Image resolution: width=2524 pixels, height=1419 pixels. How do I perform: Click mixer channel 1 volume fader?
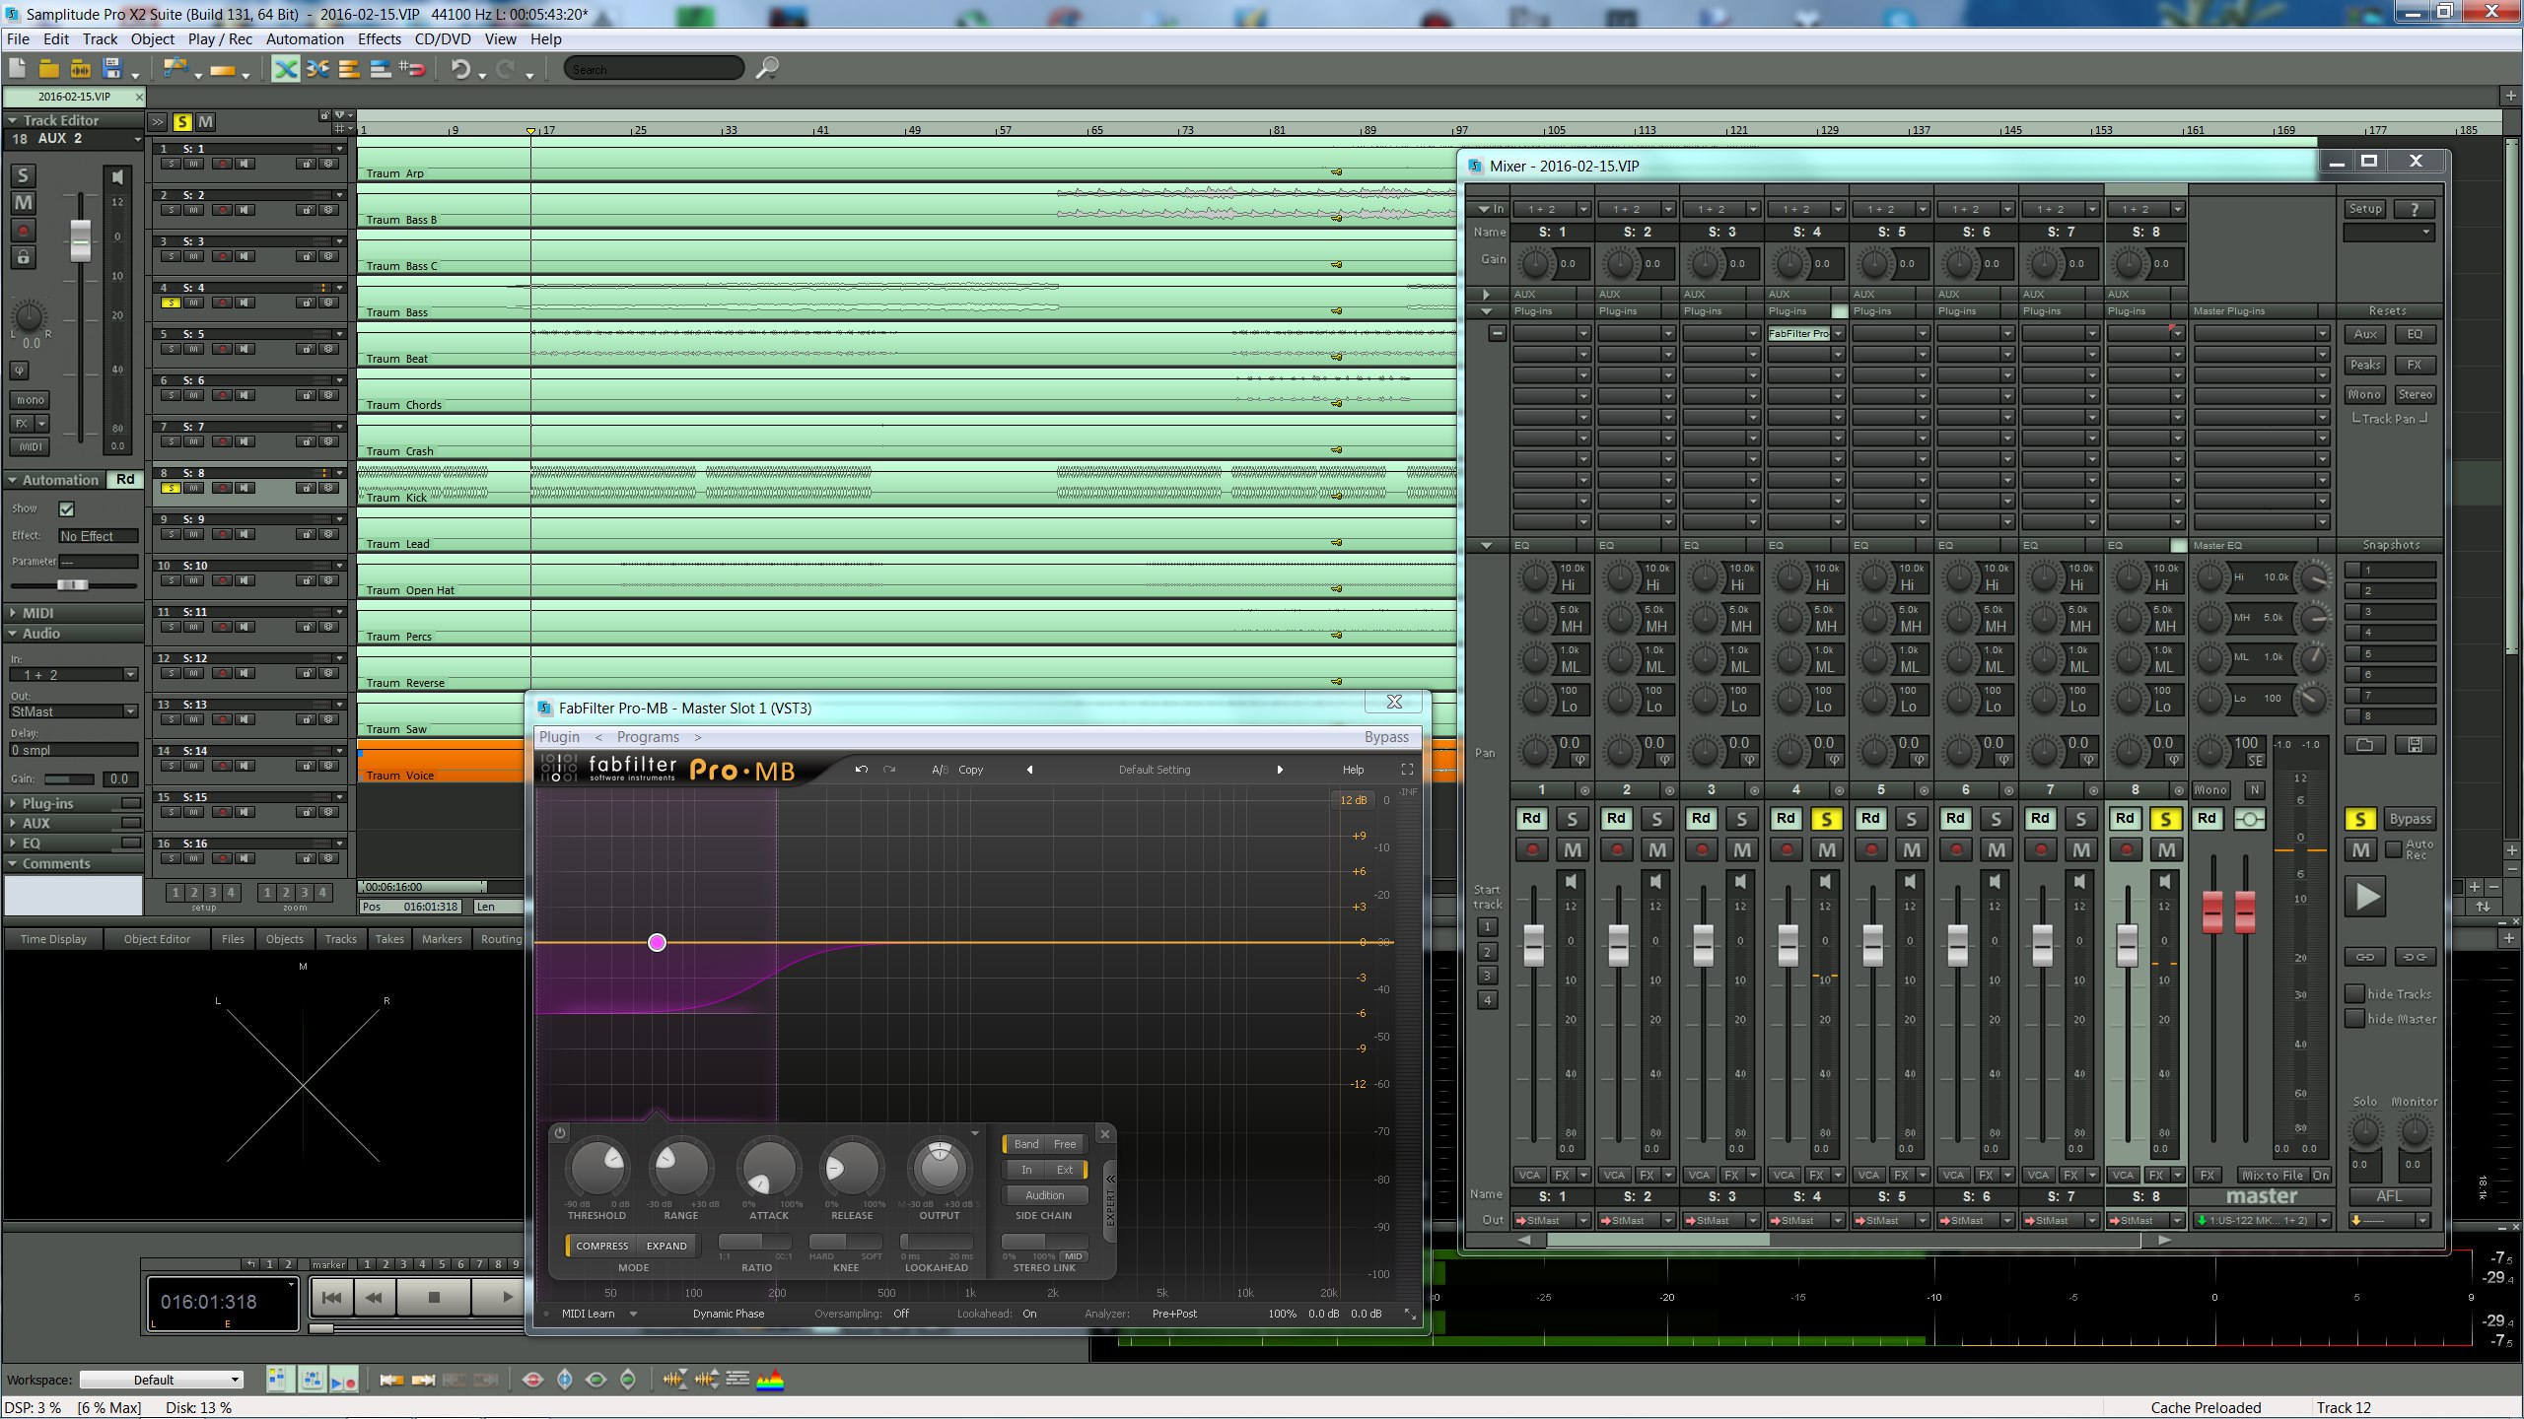(x=1533, y=944)
